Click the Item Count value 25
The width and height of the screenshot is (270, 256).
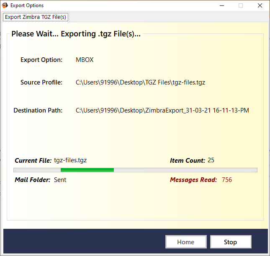pyautogui.click(x=211, y=160)
